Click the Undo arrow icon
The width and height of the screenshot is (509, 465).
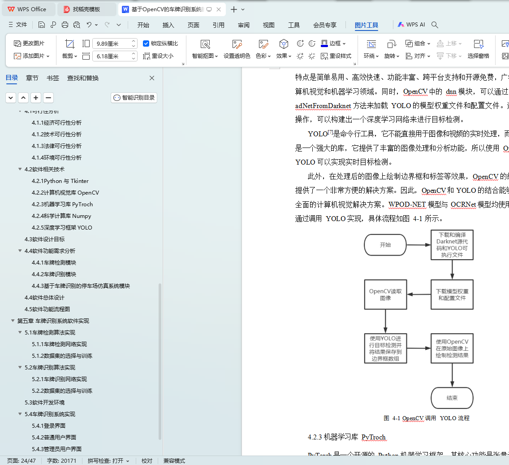tap(89, 25)
